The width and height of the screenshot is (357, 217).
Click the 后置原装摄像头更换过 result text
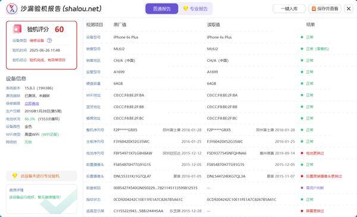click(324, 176)
